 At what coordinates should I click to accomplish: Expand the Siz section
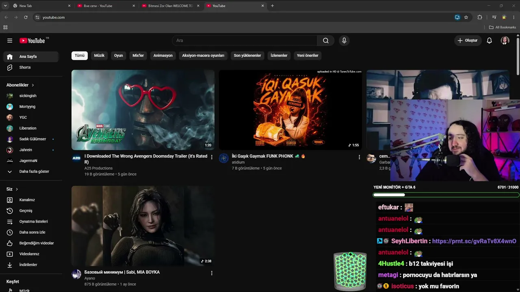(12, 189)
